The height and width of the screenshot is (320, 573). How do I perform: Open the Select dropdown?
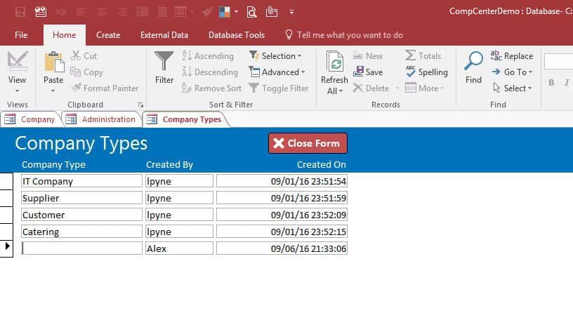coord(513,88)
